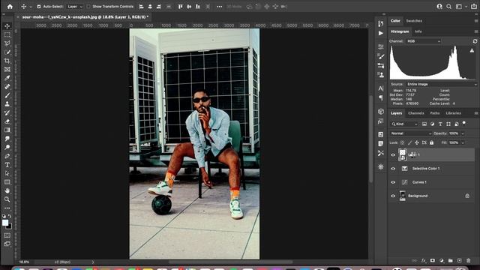The width and height of the screenshot is (480, 270).
Task: Open the Normal blend mode dropdown
Action: click(411, 133)
